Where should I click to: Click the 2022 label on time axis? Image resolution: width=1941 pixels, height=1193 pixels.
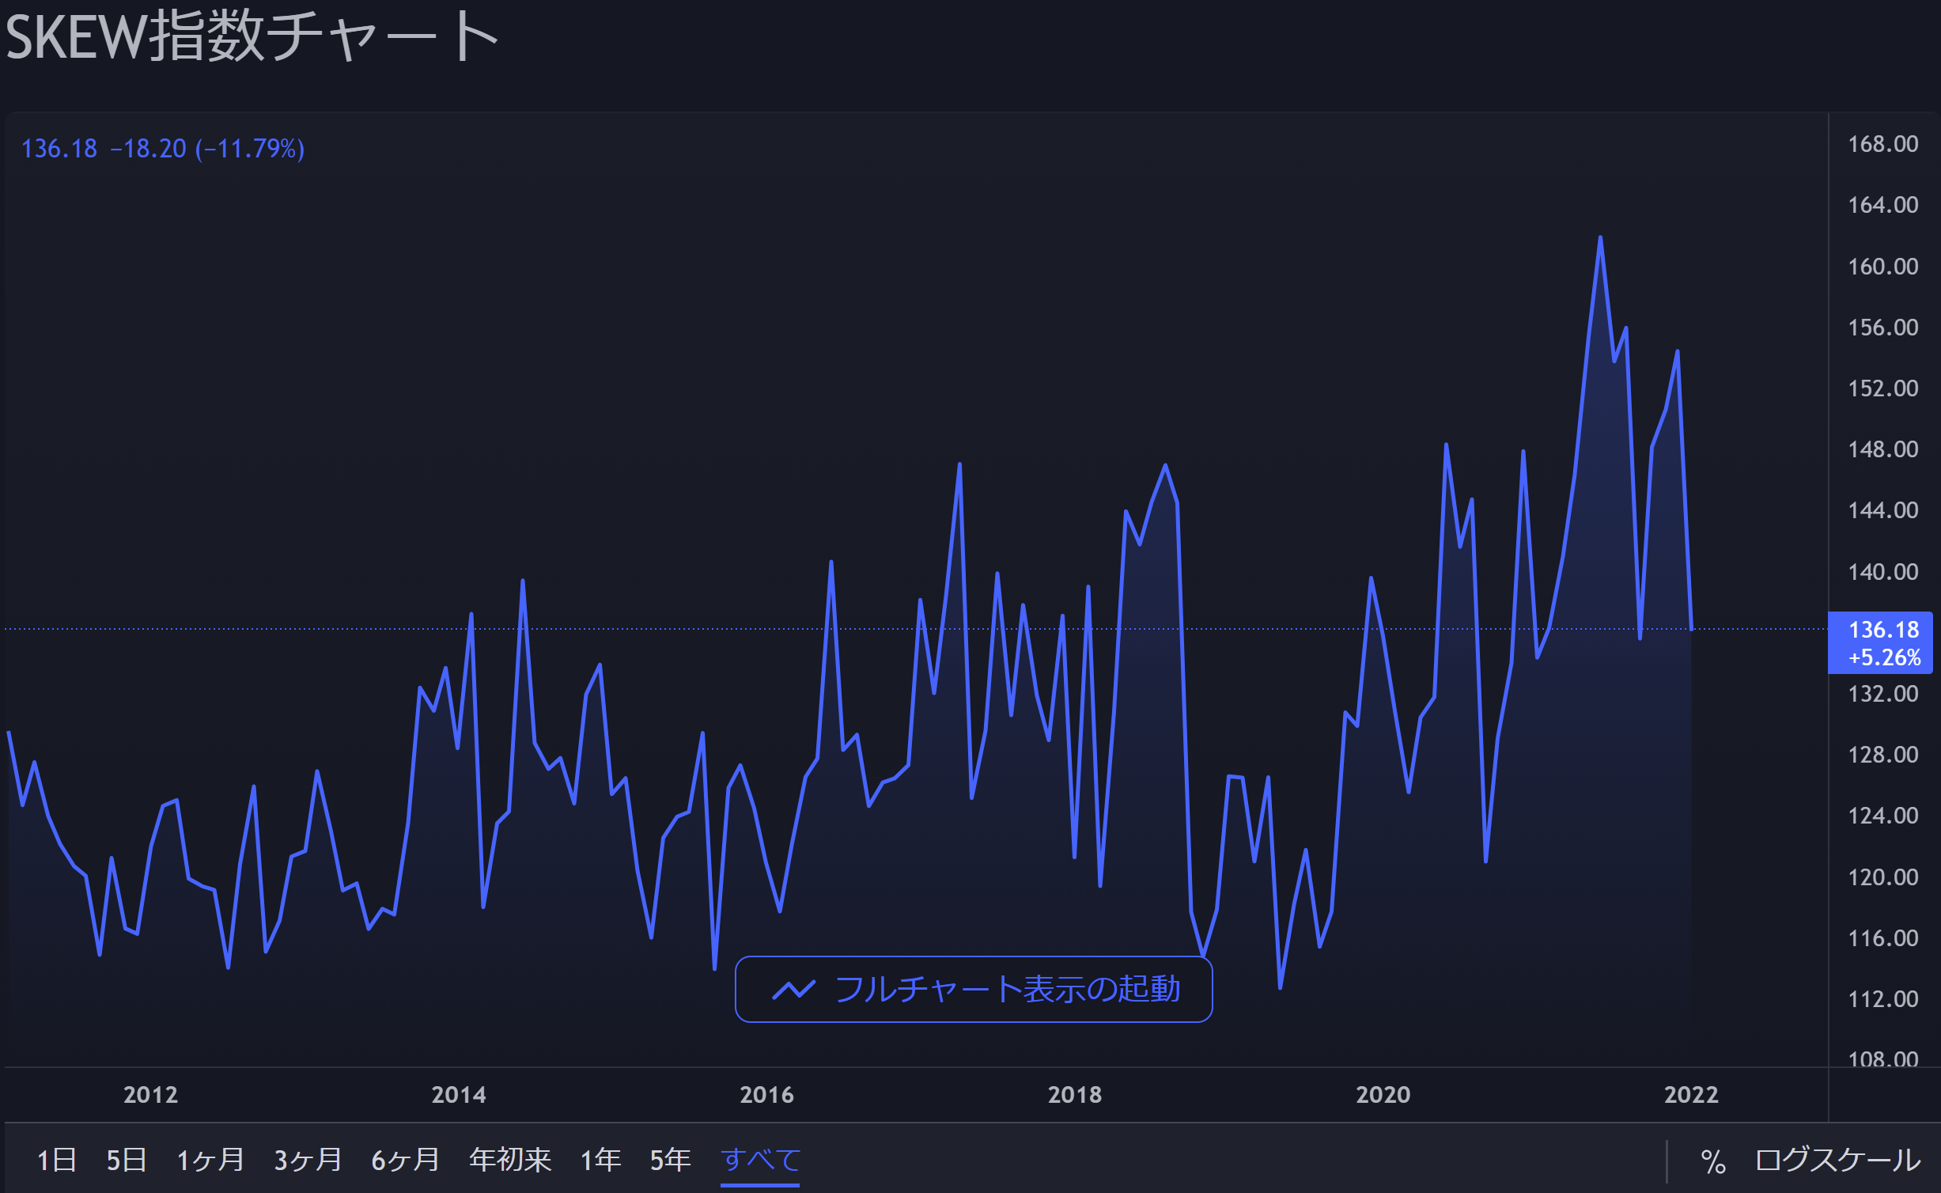[1690, 1095]
